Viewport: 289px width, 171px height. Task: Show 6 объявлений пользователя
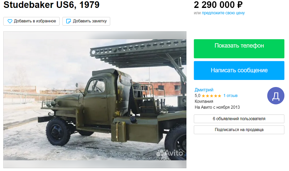click(239, 119)
